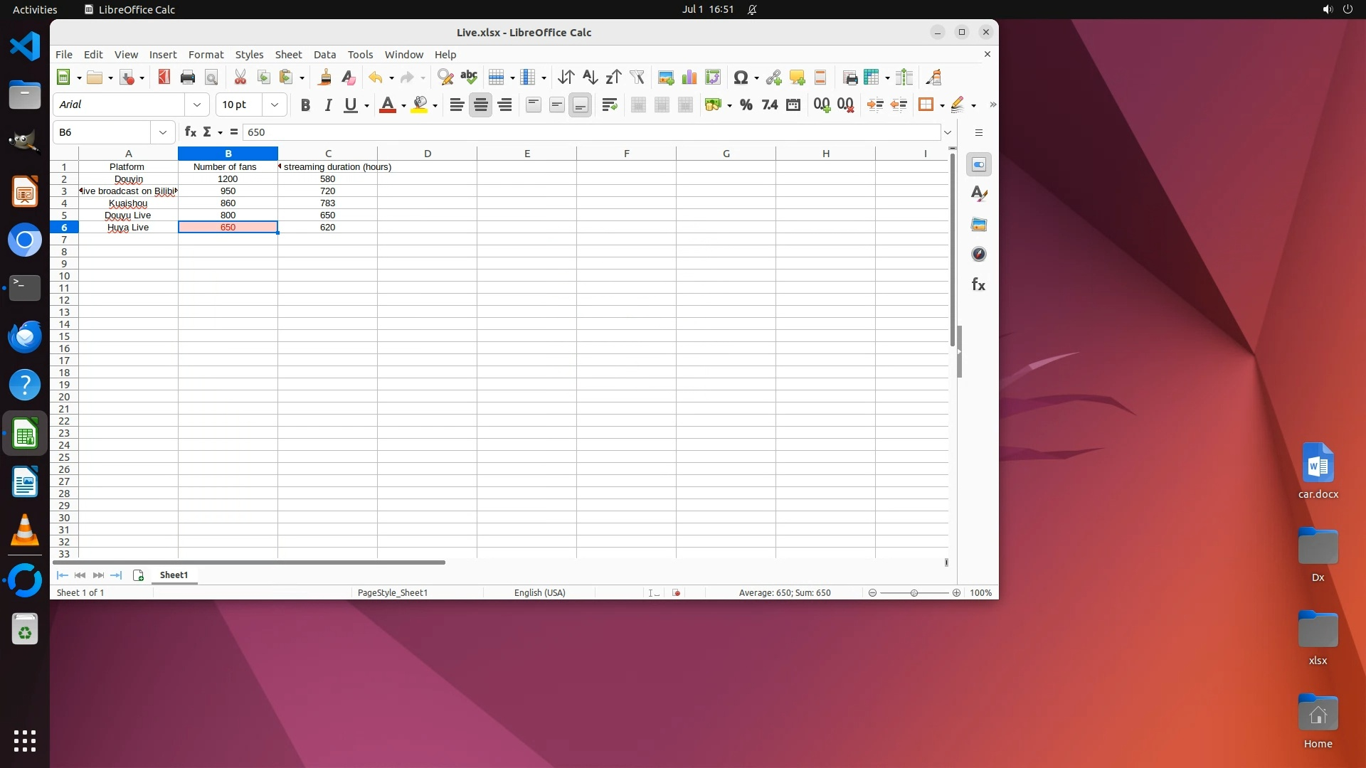Open the Functions sidebar panel

tap(978, 285)
